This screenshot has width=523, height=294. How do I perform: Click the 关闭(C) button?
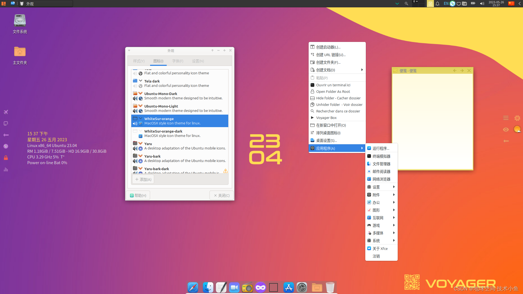221,195
